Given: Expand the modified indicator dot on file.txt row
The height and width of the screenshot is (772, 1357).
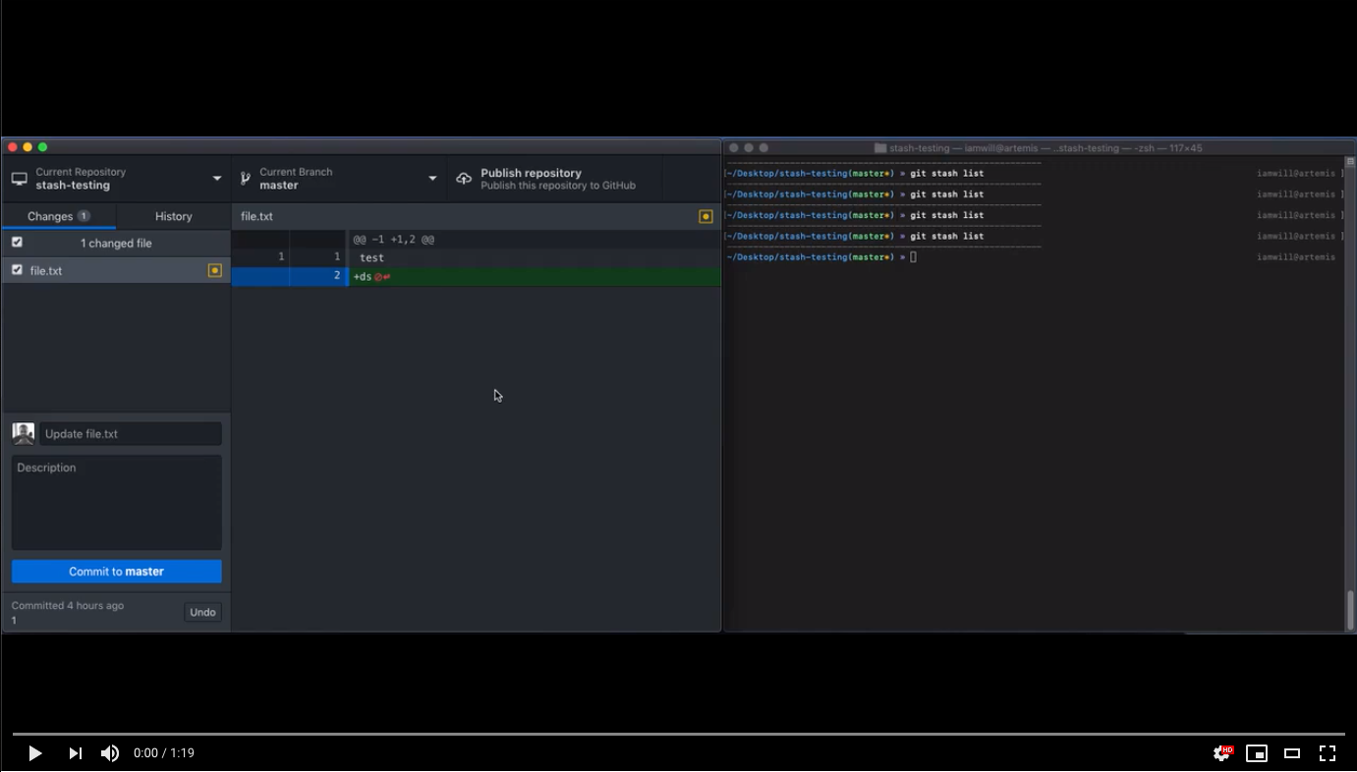Looking at the screenshot, I should [x=214, y=269].
